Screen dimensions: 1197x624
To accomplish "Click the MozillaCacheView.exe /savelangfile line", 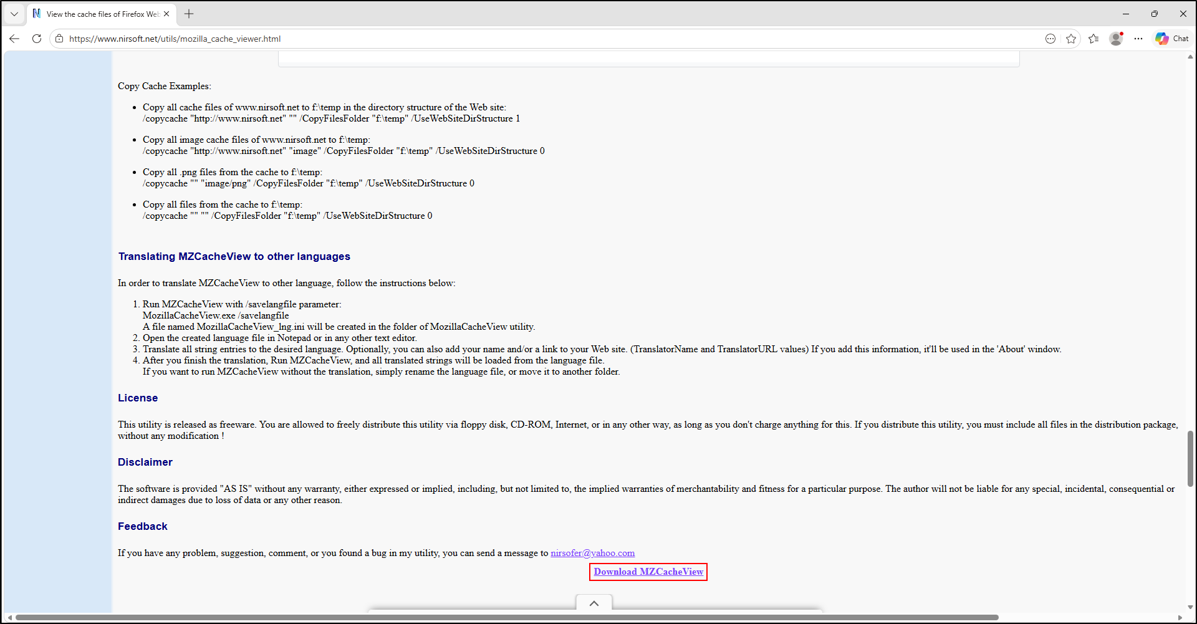I will click(216, 315).
